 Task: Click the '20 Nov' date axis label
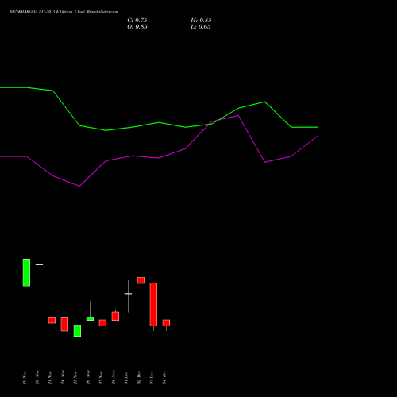tap(37, 377)
